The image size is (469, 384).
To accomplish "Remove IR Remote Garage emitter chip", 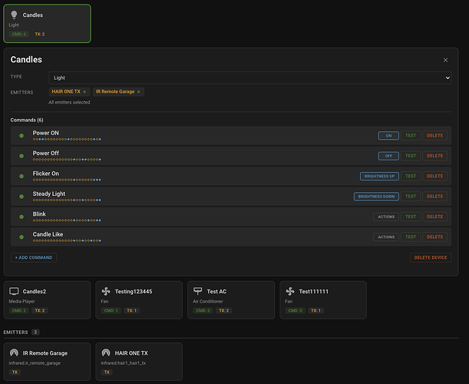I will [x=138, y=91].
